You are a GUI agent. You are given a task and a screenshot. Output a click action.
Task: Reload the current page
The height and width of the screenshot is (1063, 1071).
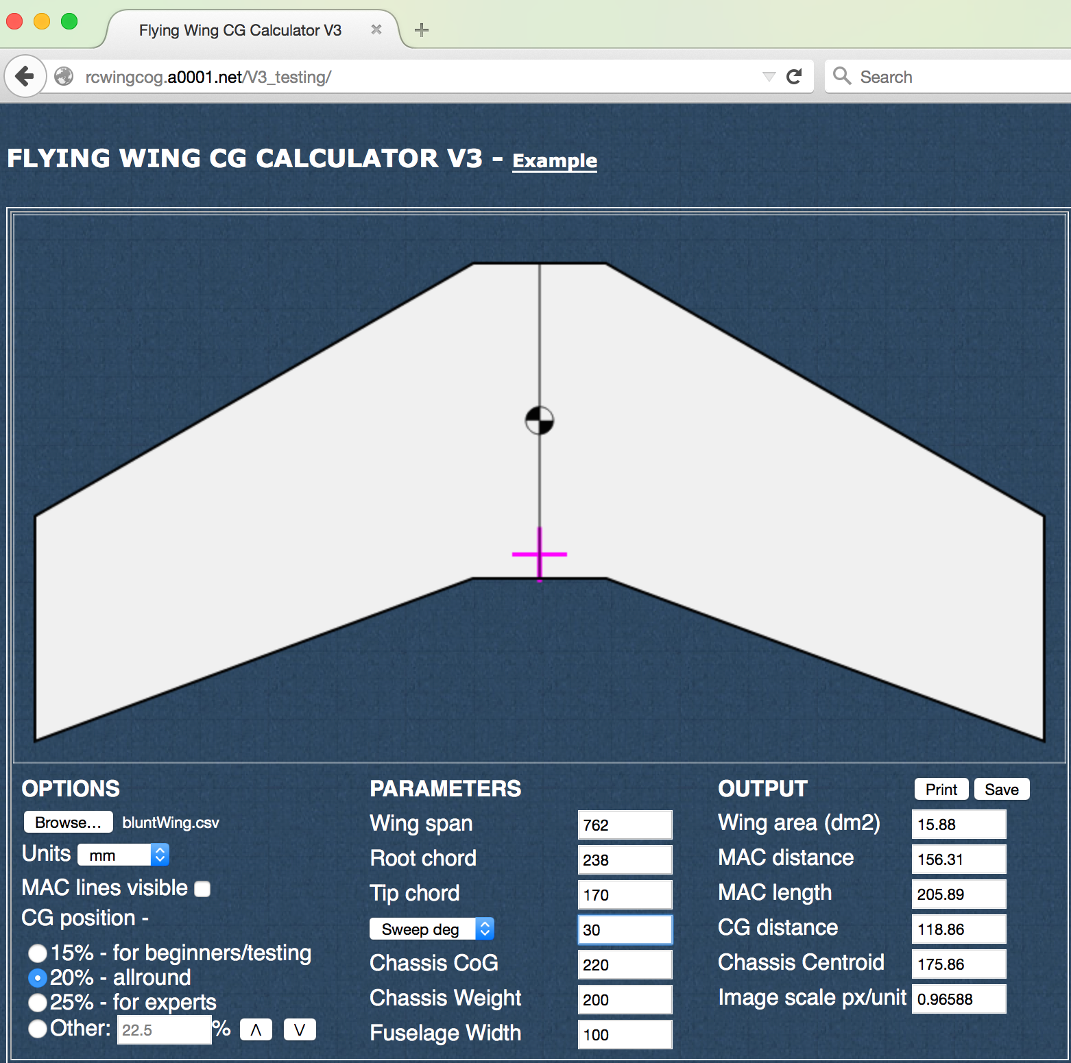(795, 76)
